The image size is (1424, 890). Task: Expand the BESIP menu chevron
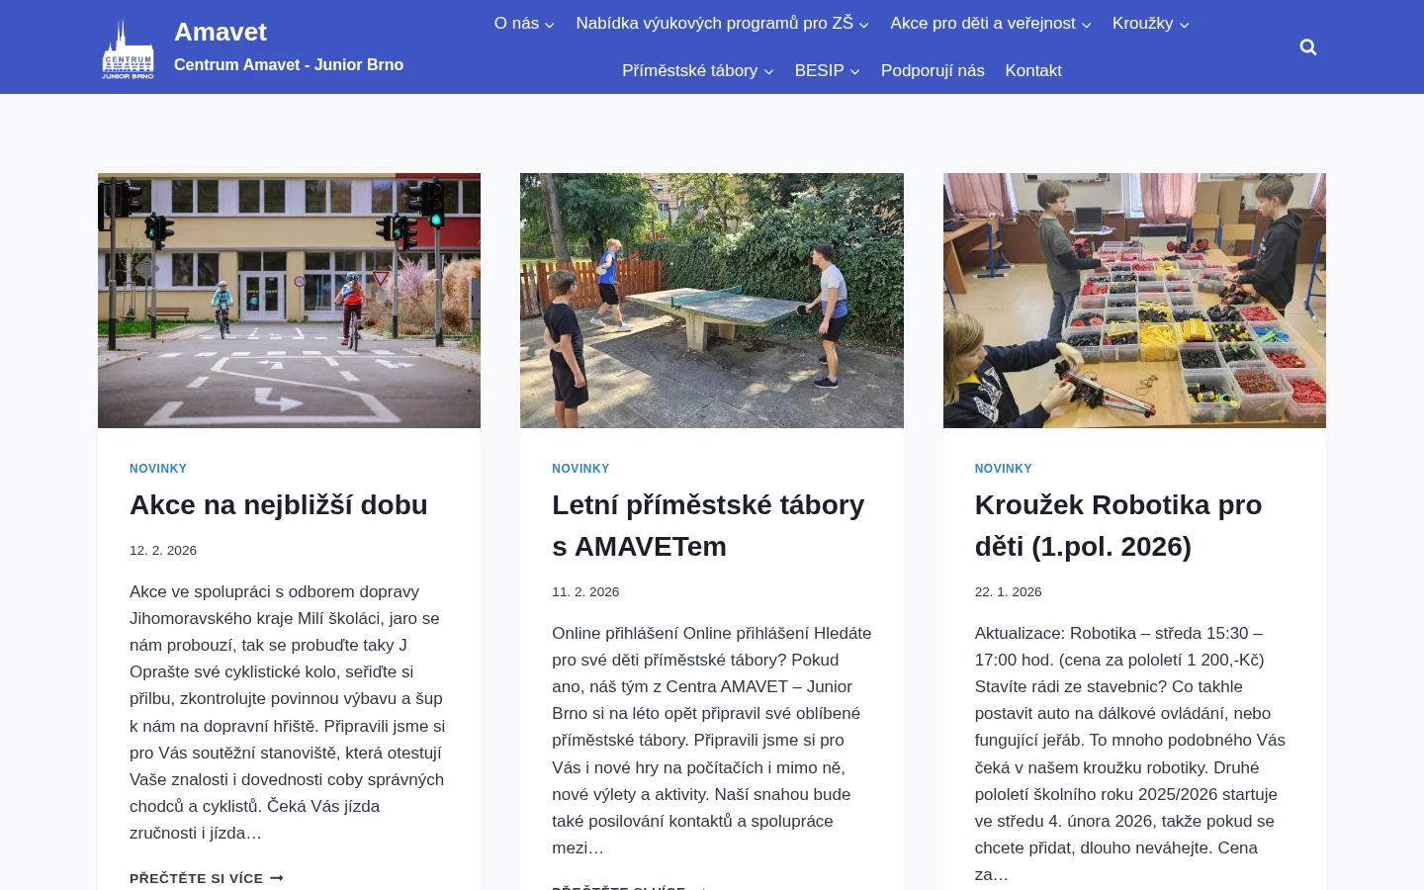(854, 71)
